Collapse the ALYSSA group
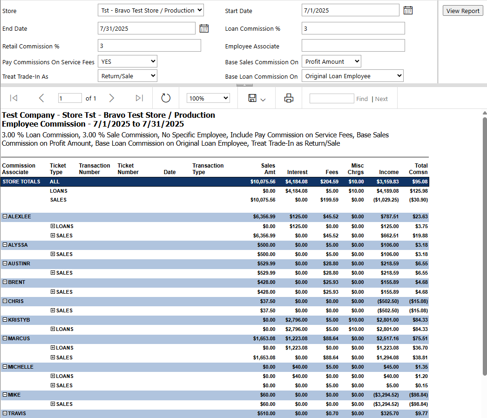Viewport: 487px width, 418px height. click(5, 245)
